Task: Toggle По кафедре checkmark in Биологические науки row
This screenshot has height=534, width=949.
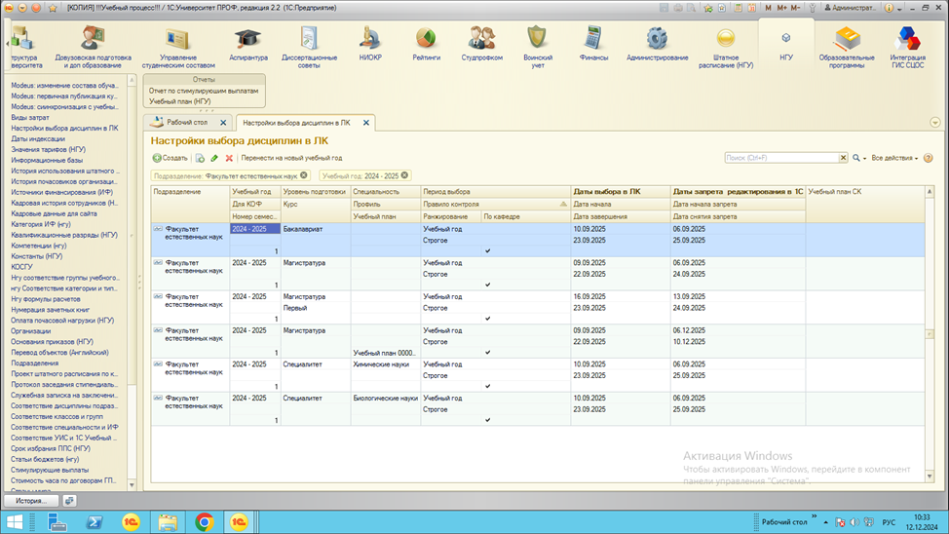Action: pos(488,420)
